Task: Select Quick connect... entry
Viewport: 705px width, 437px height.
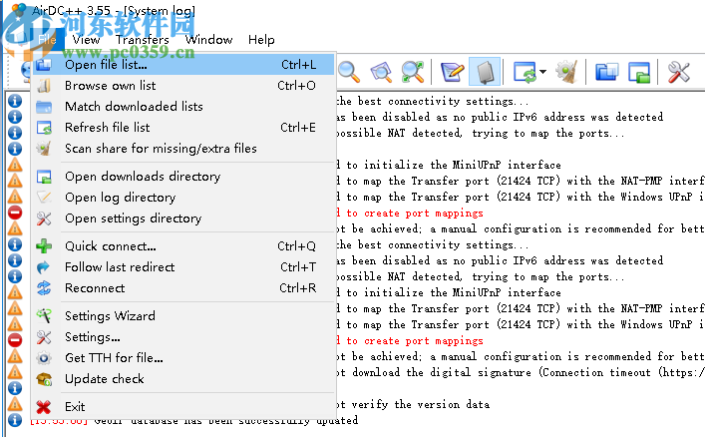Action: point(183,246)
